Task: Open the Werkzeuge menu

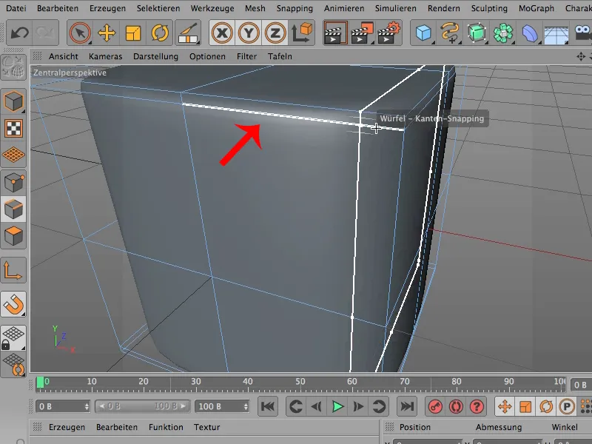Action: coord(212,8)
